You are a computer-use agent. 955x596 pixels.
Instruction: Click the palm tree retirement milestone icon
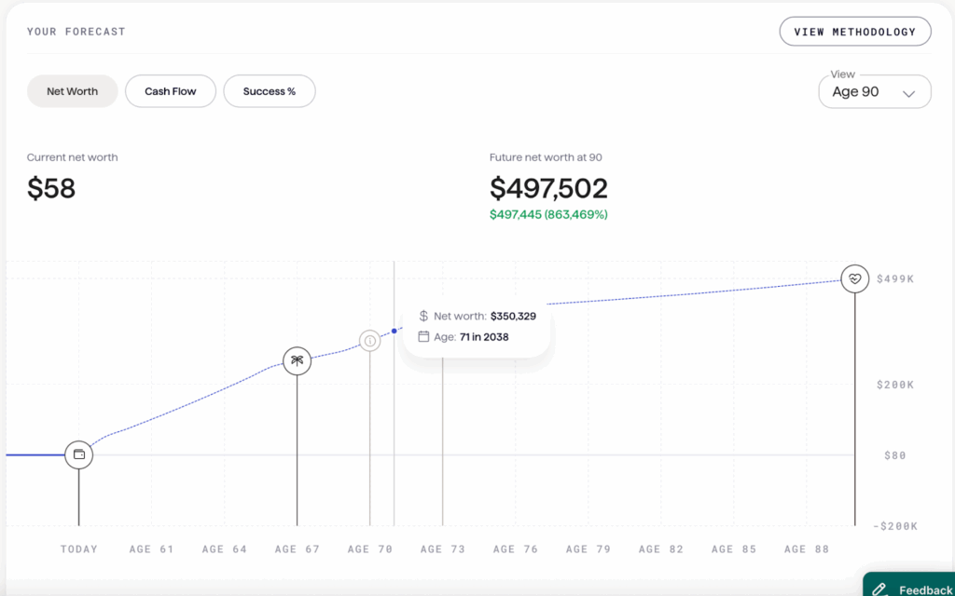[297, 360]
